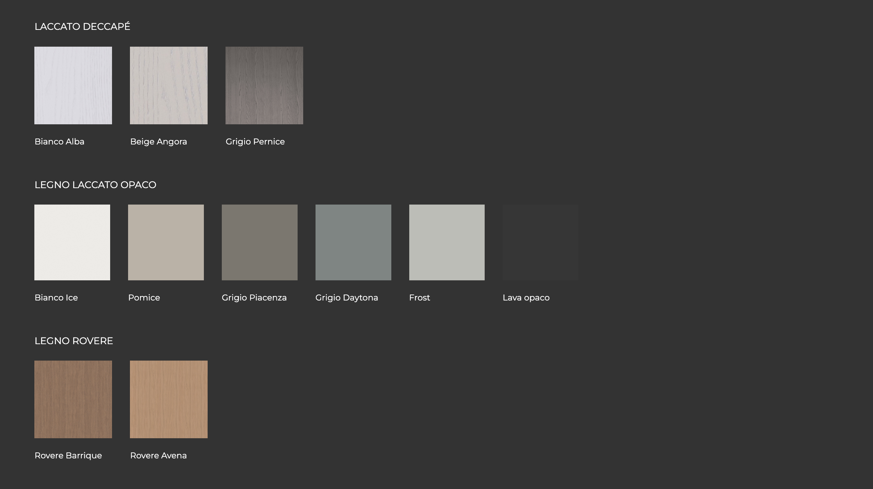Select the Bianco Ice matte swatch
The width and height of the screenshot is (873, 489).
click(72, 242)
